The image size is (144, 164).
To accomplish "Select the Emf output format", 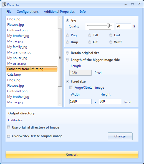I will (x=111, y=35).
